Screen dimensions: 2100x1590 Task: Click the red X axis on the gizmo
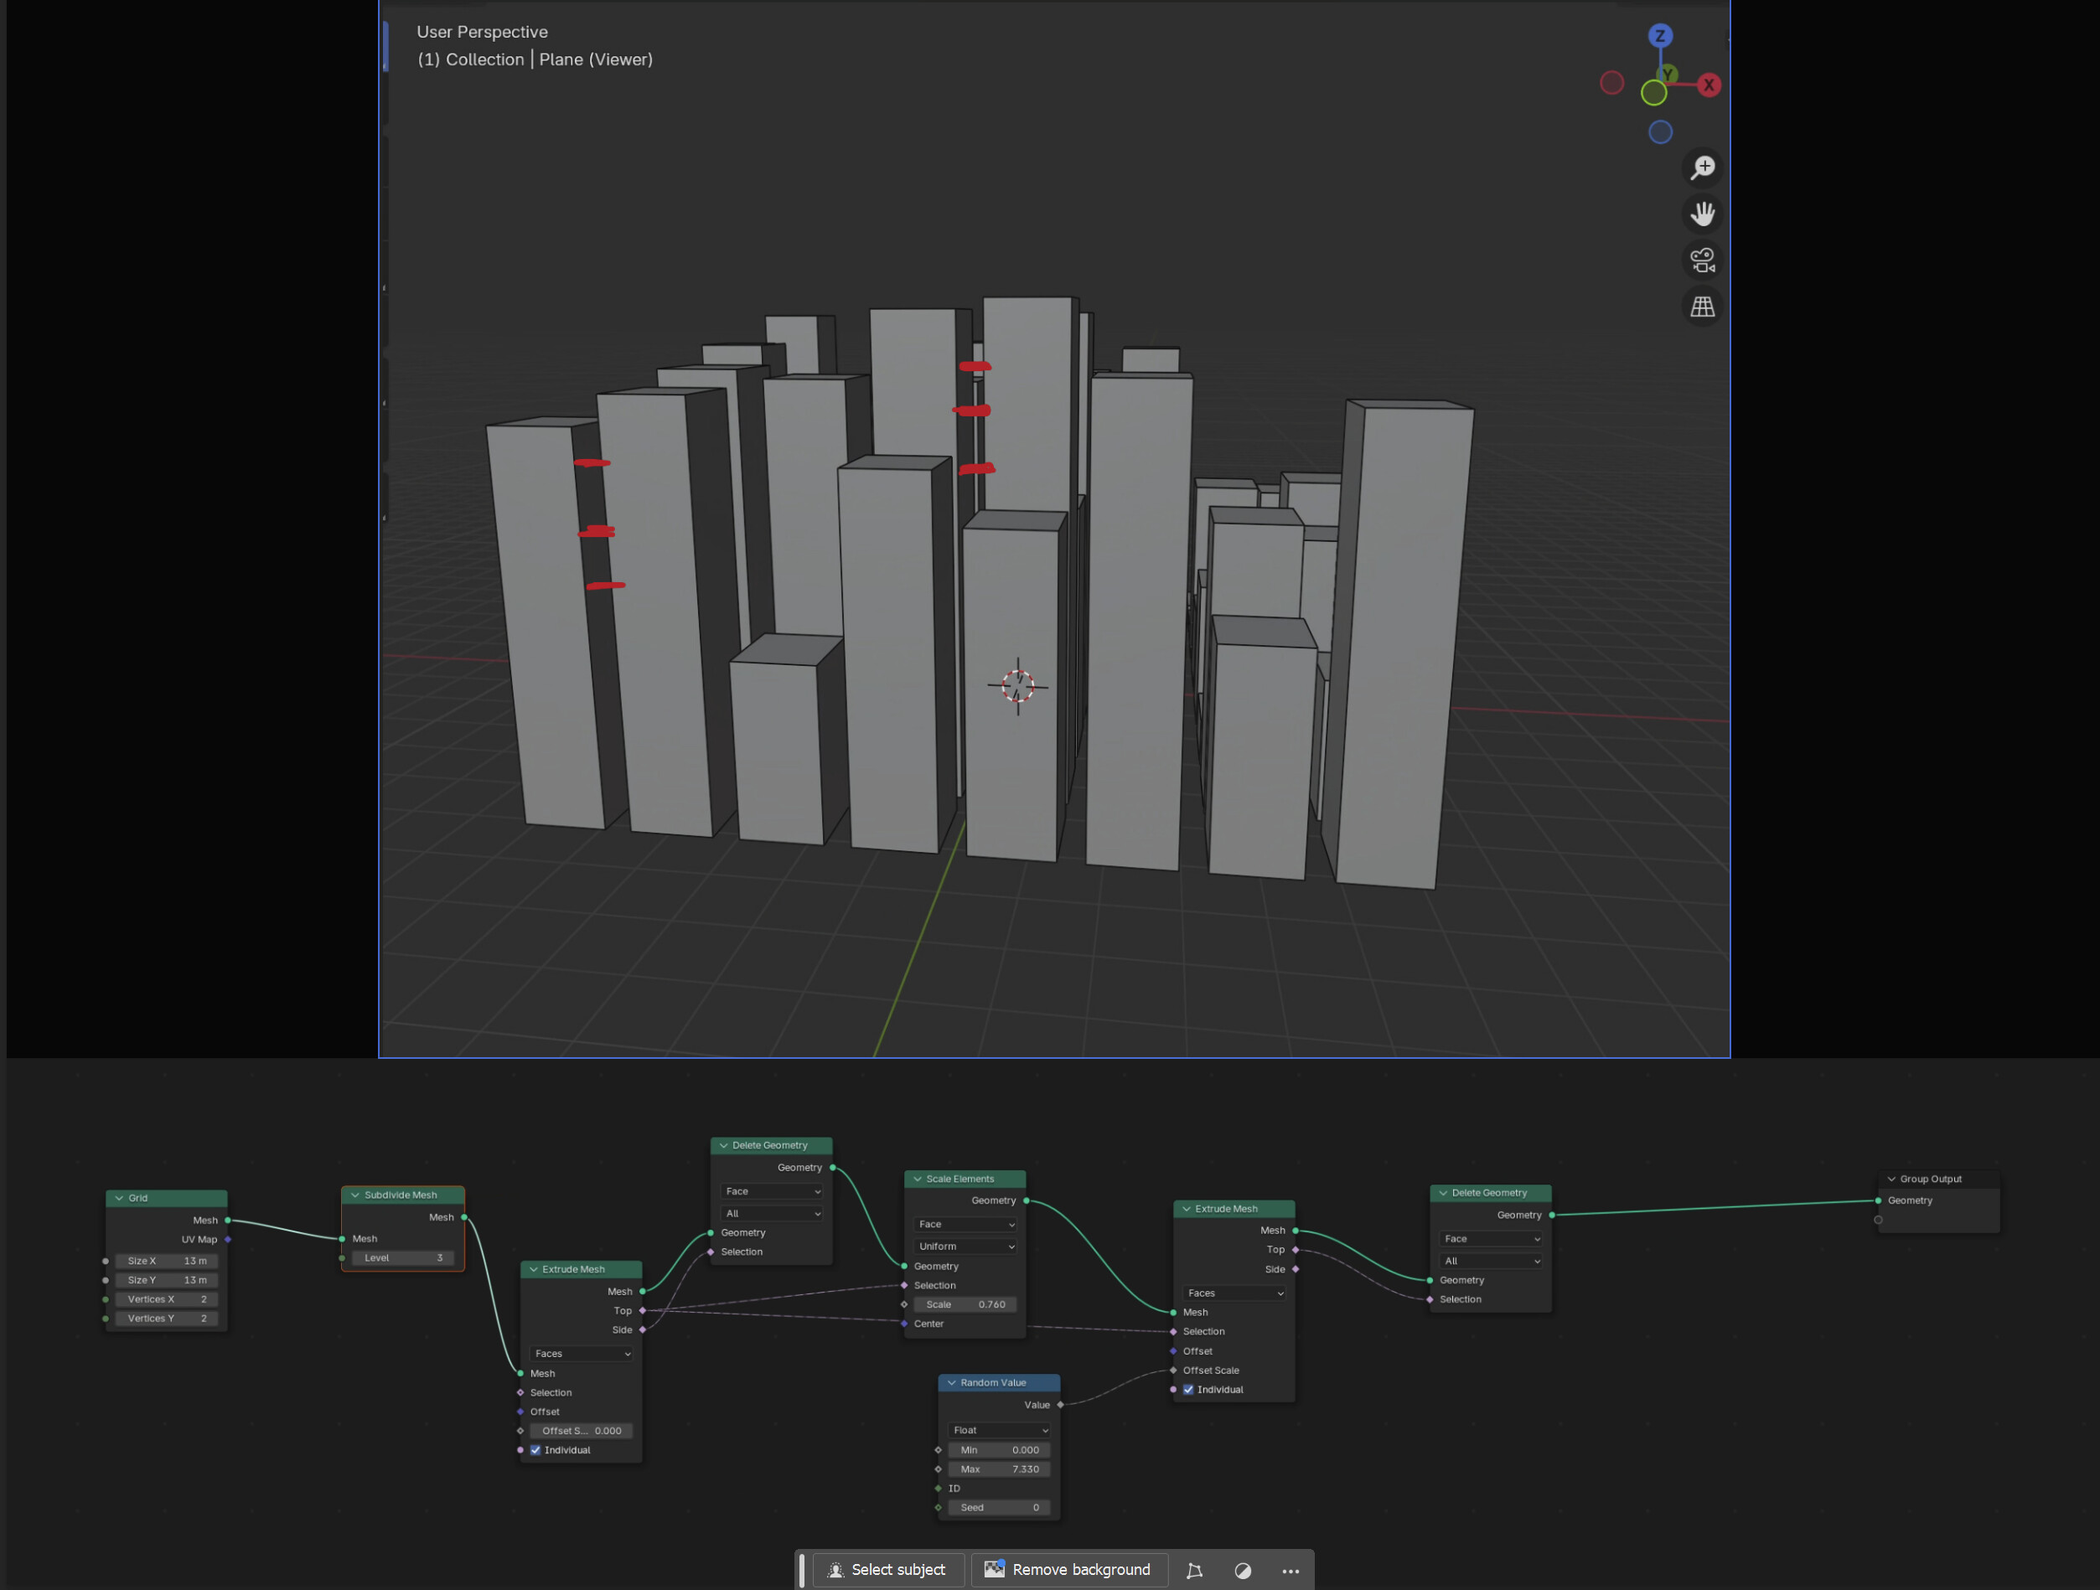[1709, 85]
